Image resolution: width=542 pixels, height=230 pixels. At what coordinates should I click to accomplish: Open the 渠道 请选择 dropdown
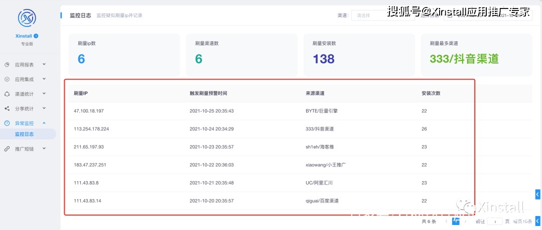pyautogui.click(x=383, y=15)
